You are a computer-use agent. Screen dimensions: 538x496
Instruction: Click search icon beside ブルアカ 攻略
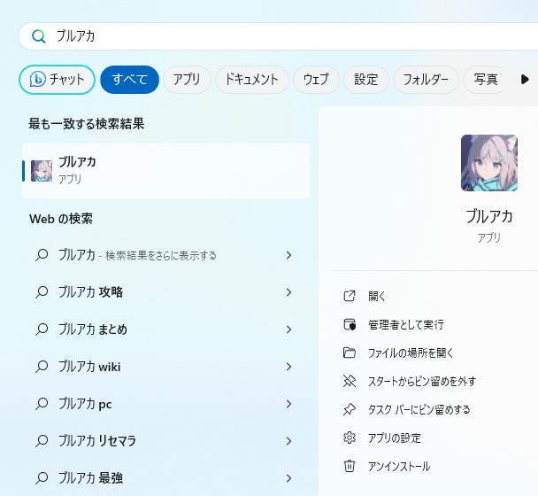click(x=42, y=292)
